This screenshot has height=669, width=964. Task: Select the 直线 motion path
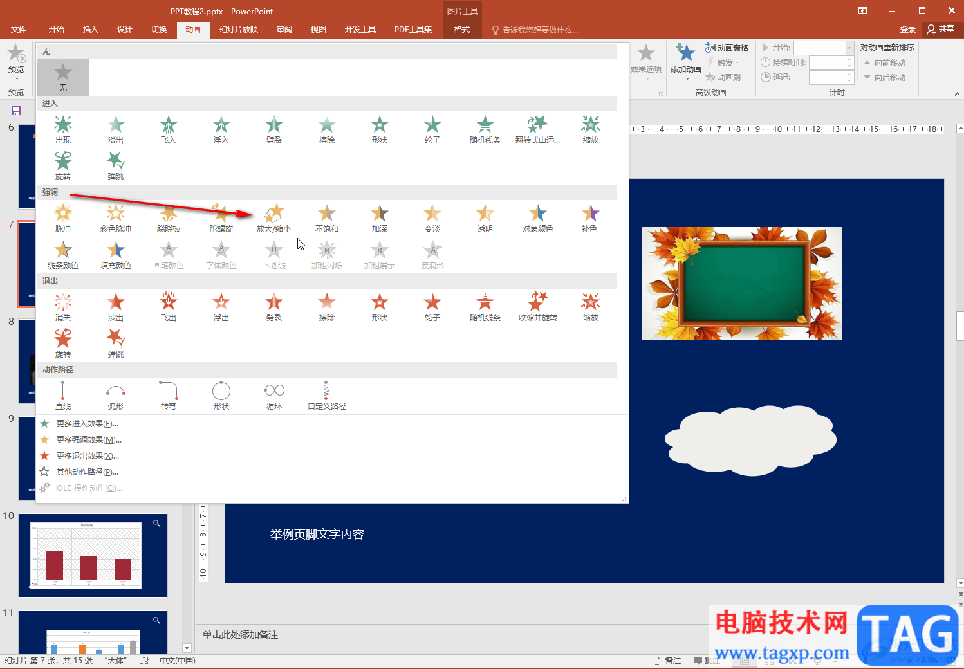[63, 396]
